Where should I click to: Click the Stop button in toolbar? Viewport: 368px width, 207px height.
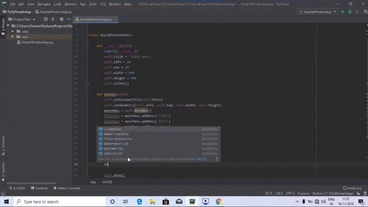click(356, 11)
